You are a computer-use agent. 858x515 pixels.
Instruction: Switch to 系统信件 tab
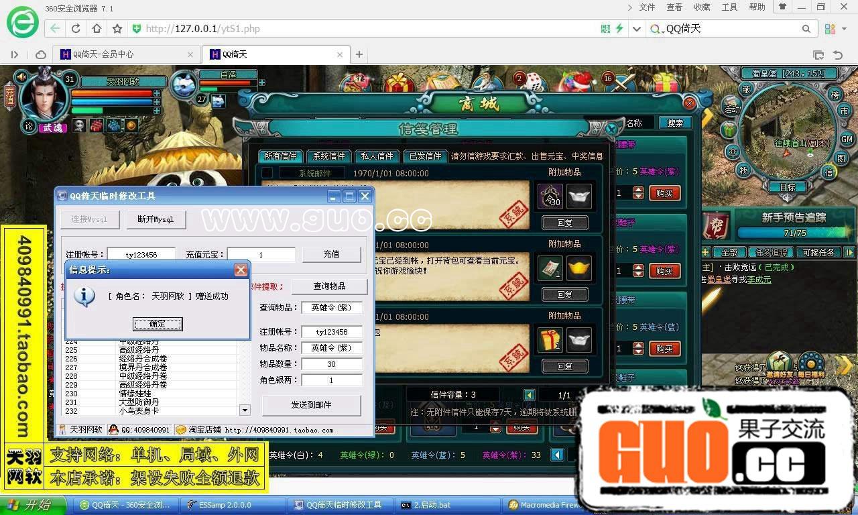point(329,156)
